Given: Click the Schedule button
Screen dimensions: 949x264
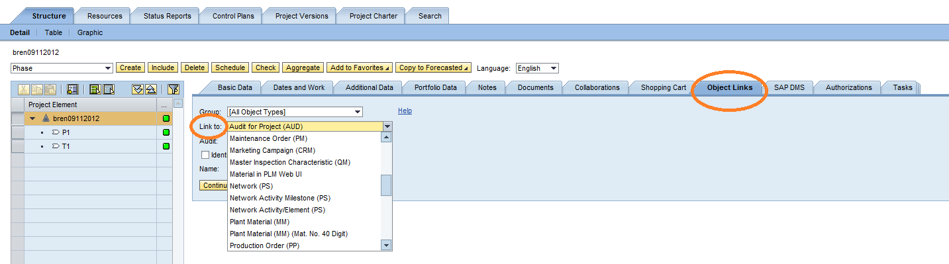Looking at the screenshot, I should coord(230,67).
